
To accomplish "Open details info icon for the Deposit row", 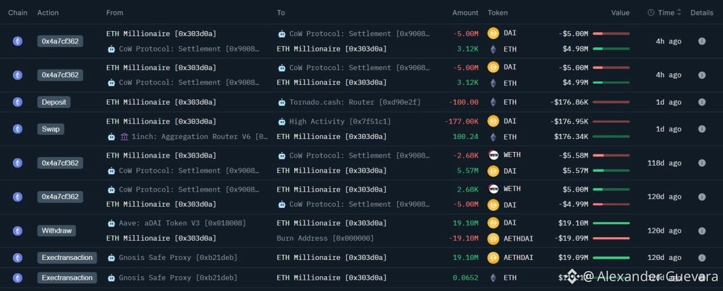I will click(x=702, y=102).
